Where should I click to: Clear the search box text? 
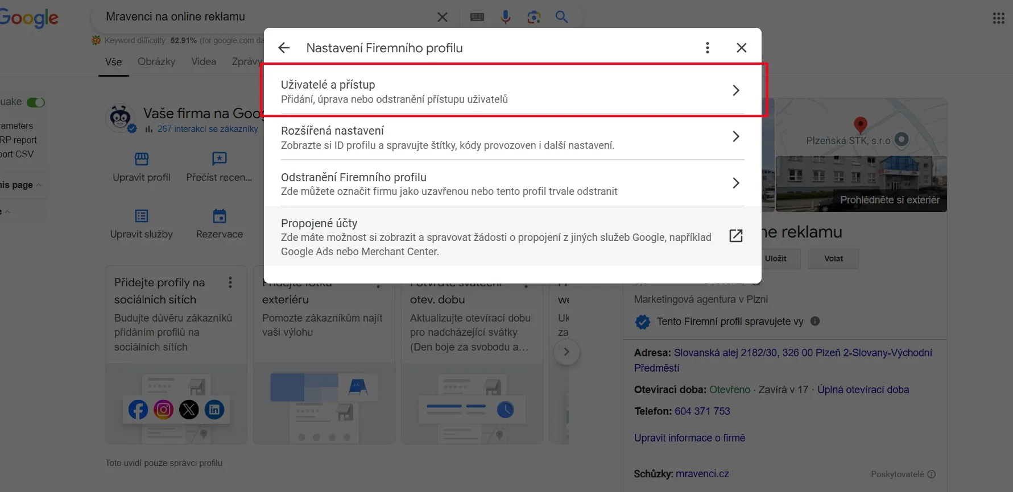442,17
